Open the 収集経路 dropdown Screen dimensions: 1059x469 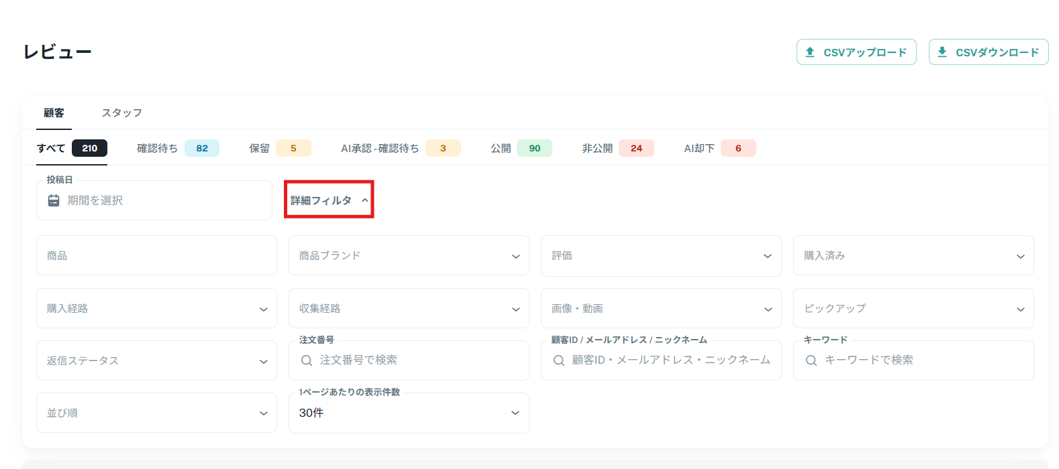coord(409,308)
